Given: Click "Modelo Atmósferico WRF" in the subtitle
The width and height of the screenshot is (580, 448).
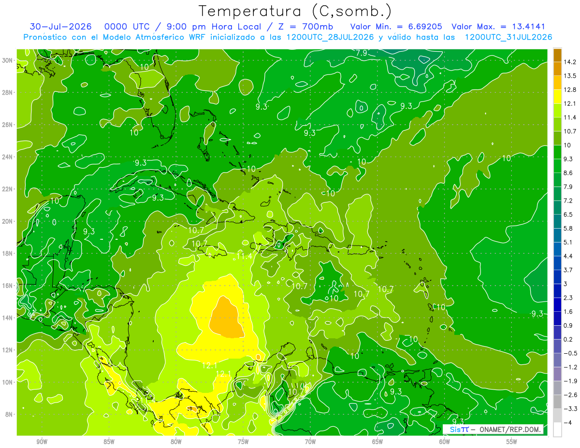Looking at the screenshot, I should tap(153, 37).
